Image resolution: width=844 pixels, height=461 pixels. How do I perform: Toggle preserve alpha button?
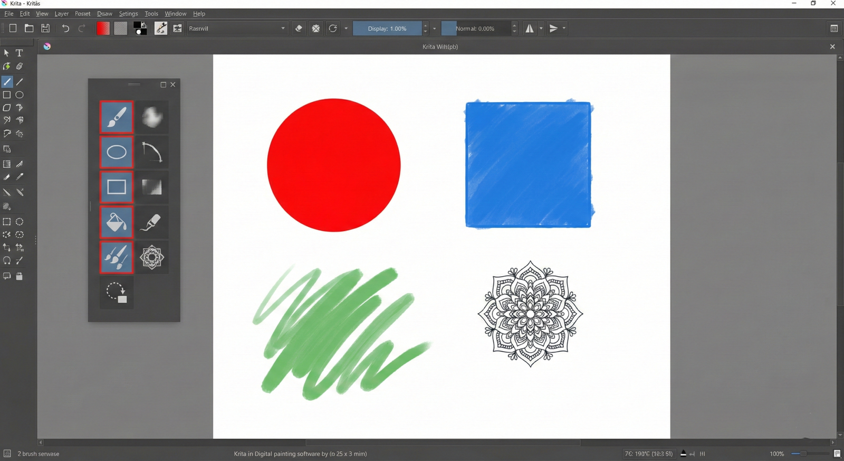click(316, 29)
